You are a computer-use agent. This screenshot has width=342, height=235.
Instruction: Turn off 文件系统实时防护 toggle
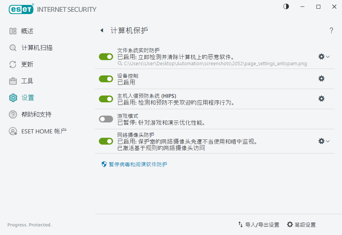106,56
